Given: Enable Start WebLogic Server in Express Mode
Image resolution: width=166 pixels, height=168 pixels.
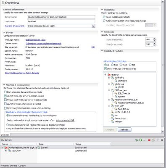Looking at the screenshot, I should click(x=5, y=92).
